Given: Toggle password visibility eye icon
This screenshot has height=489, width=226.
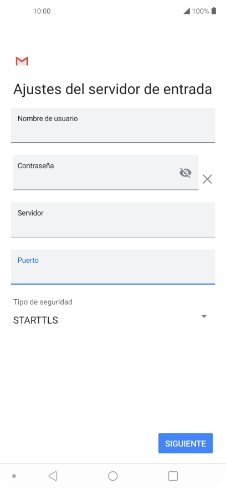Looking at the screenshot, I should click(x=186, y=173).
